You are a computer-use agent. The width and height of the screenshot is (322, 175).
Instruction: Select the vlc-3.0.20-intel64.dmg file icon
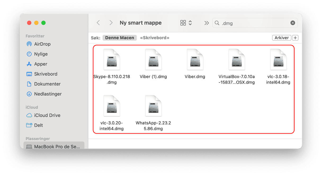pyautogui.click(x=112, y=106)
